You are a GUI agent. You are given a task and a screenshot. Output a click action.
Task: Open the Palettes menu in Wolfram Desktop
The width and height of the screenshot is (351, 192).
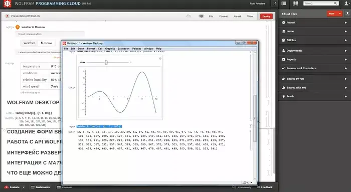tap(136, 49)
